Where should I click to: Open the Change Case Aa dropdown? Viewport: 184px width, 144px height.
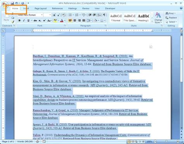49,21
